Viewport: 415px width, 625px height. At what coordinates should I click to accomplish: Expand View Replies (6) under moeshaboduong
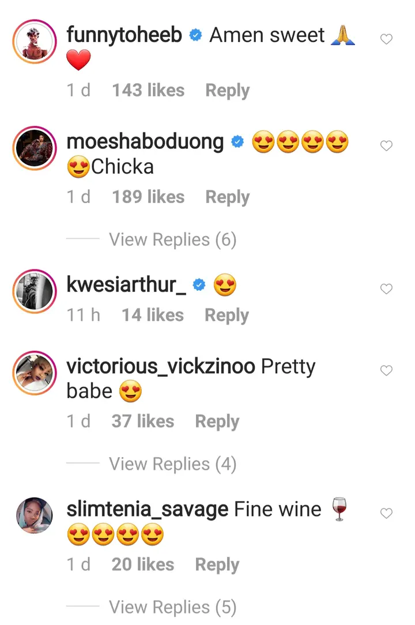(172, 239)
